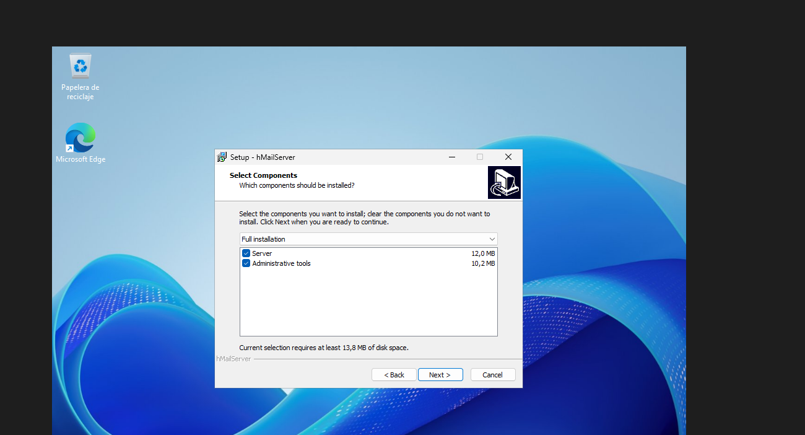The height and width of the screenshot is (435, 805).
Task: Click the 12,0 MB size value
Action: tap(483, 253)
